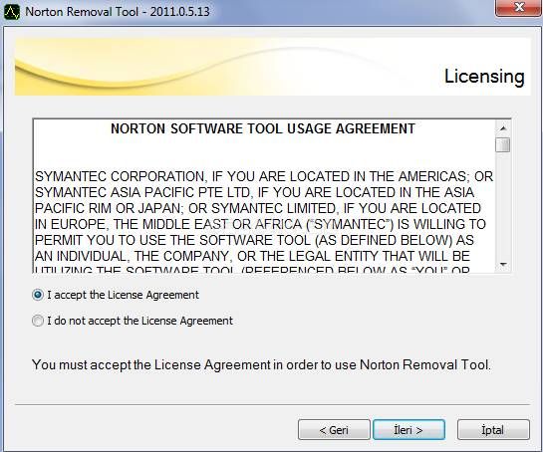Go back with the < Geri button
The height and width of the screenshot is (452, 543).
pyautogui.click(x=334, y=430)
